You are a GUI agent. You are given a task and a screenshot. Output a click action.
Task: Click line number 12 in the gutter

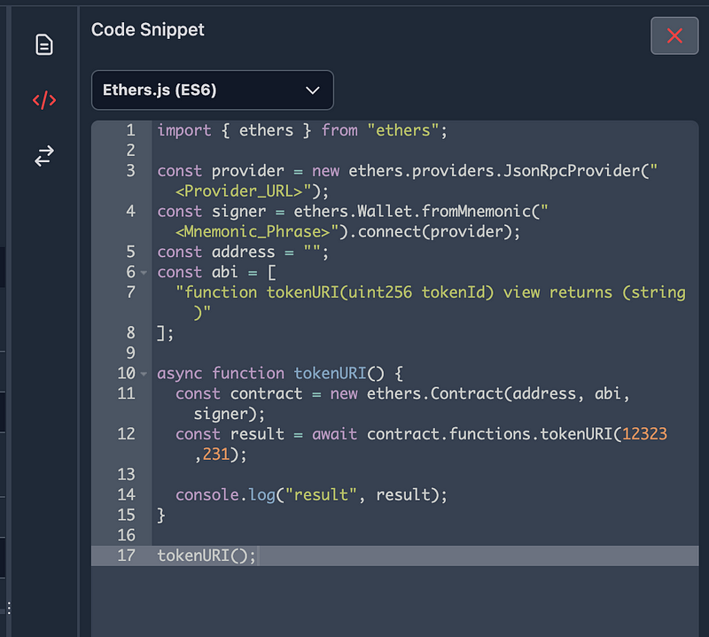pos(126,434)
